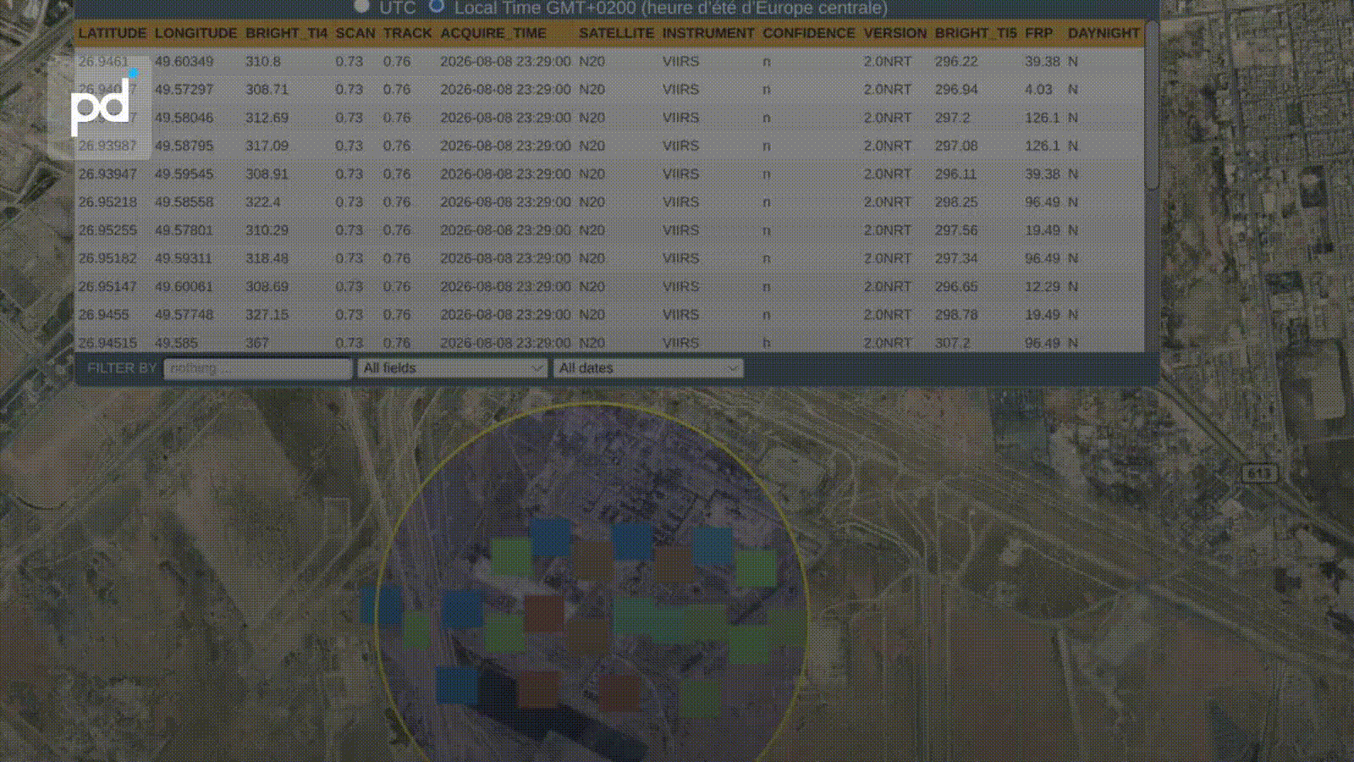Click brightness value 327.15
The image size is (1354, 762).
coord(267,314)
